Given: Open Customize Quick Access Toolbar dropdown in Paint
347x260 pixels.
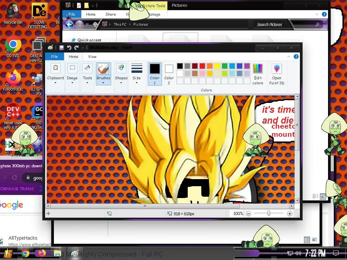Looking at the screenshot, I should (83, 48).
